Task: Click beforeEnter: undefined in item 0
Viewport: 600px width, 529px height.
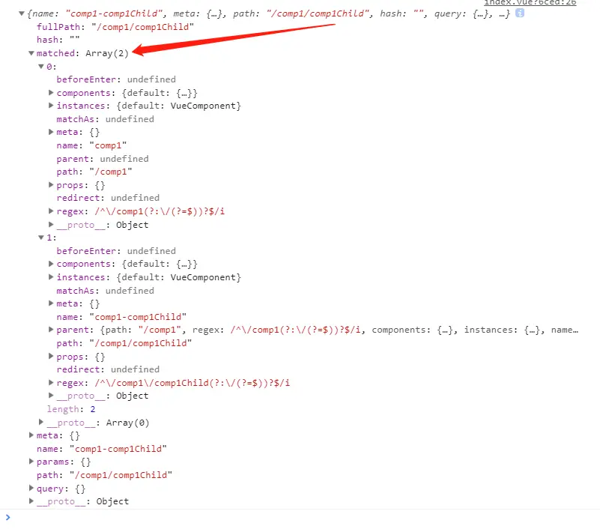Action: (x=116, y=79)
